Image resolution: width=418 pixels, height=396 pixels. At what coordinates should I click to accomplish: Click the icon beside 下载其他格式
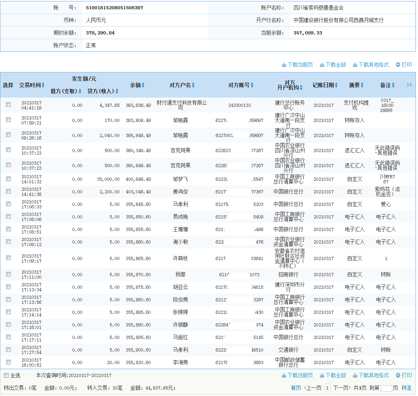click(x=355, y=65)
